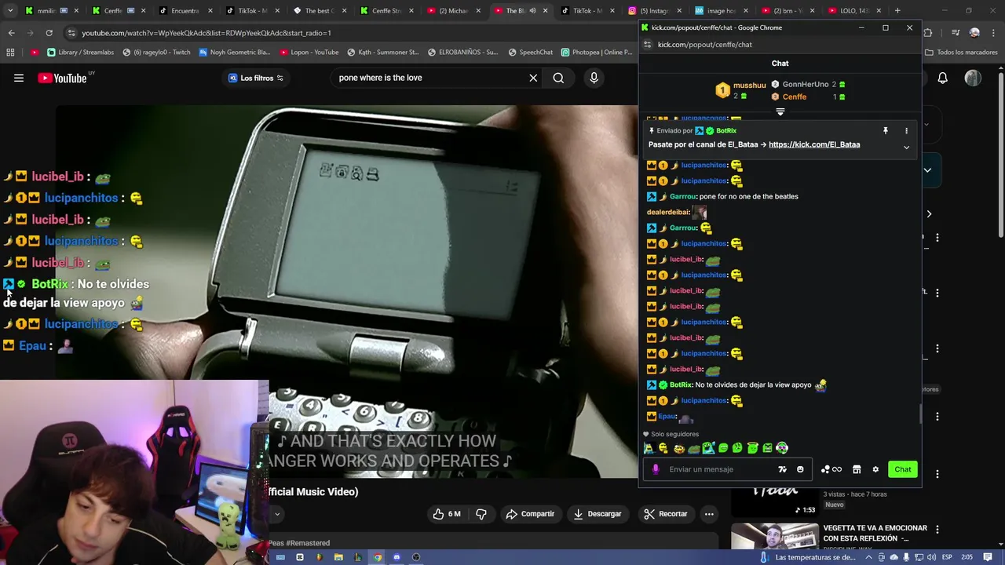Open the rageylo0 - Twitch bookmark
Viewport: 1005px width, 565px height.
(155, 53)
